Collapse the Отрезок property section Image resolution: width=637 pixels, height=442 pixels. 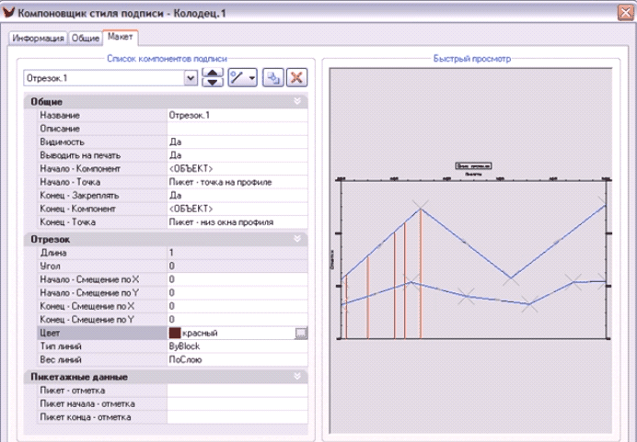coord(297,239)
